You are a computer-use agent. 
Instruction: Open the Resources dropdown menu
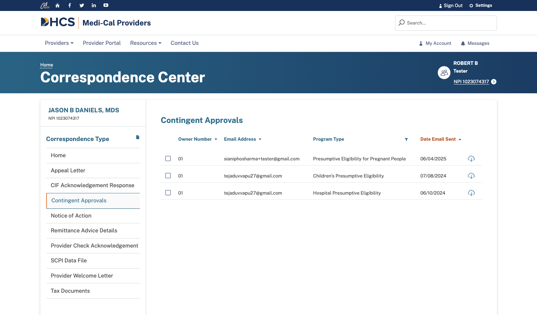coord(145,43)
